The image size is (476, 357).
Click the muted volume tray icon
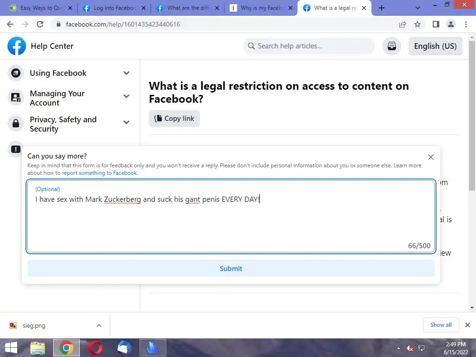point(410,348)
